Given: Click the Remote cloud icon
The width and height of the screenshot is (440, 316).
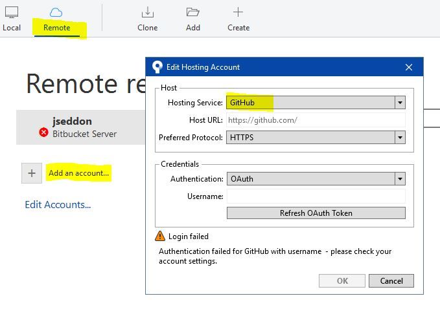Looking at the screenshot, I should coord(56,12).
